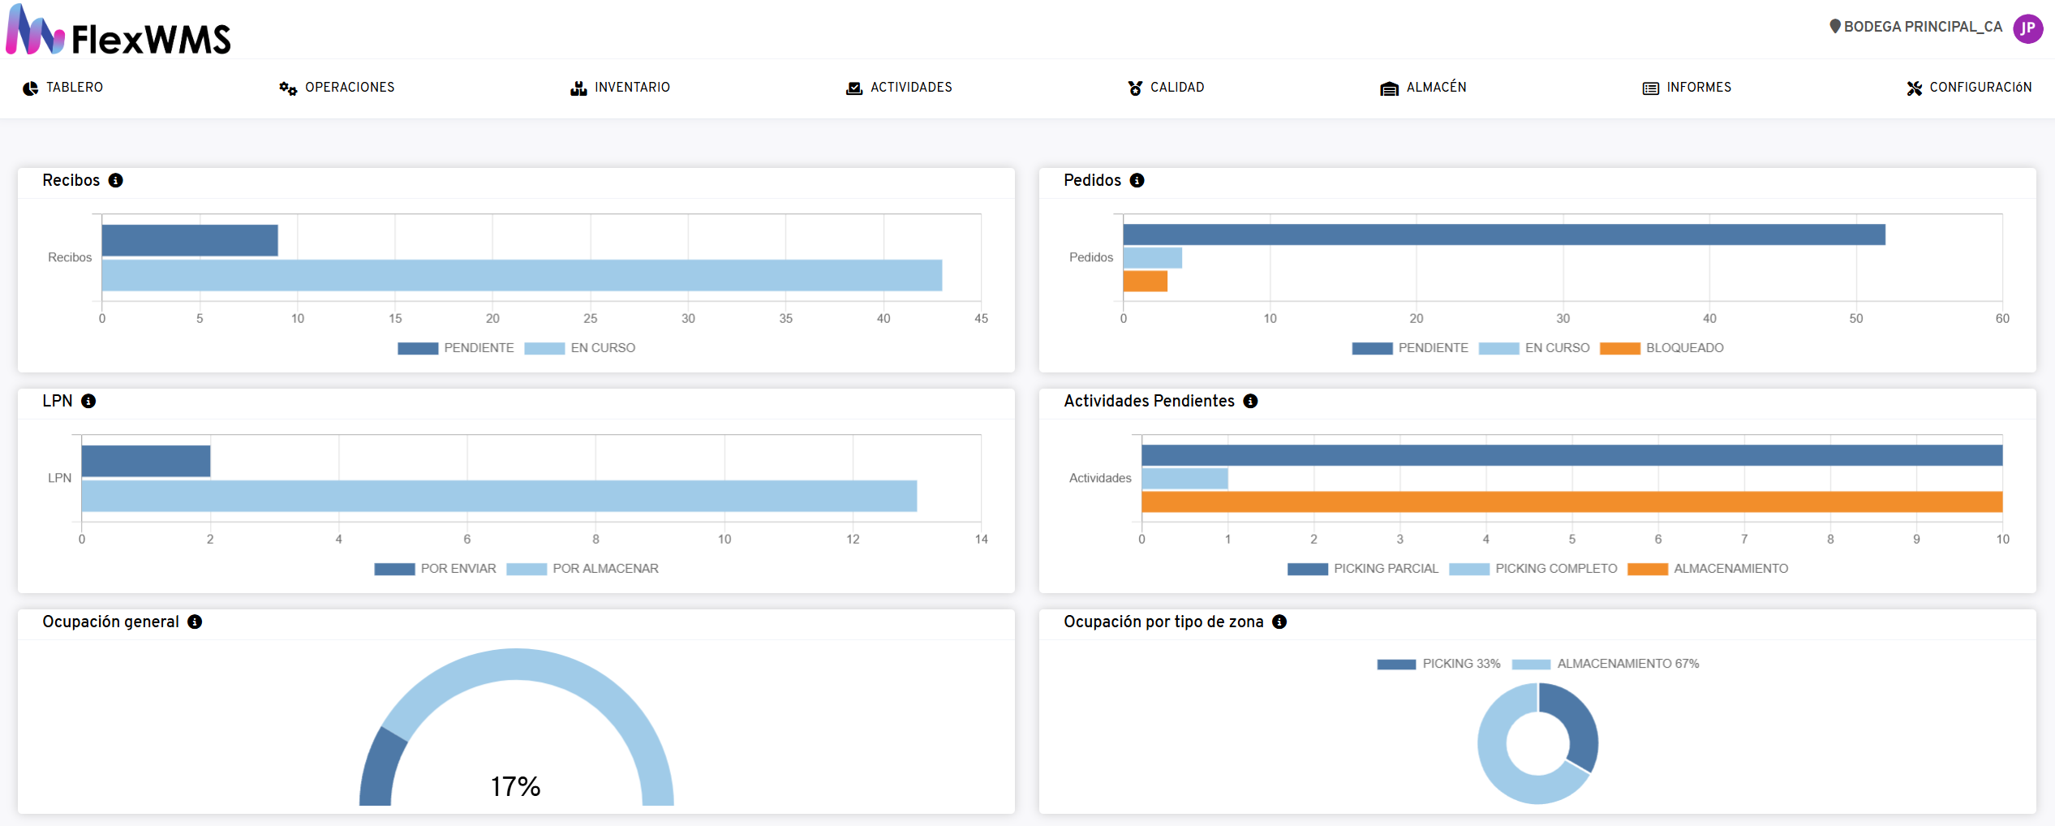
Task: Expand the INVENTARIO menu
Action: click(x=621, y=88)
